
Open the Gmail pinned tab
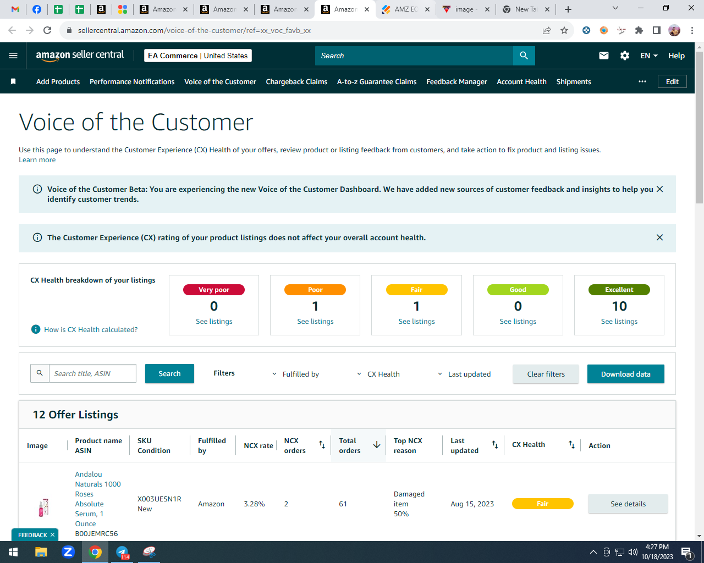pos(15,9)
